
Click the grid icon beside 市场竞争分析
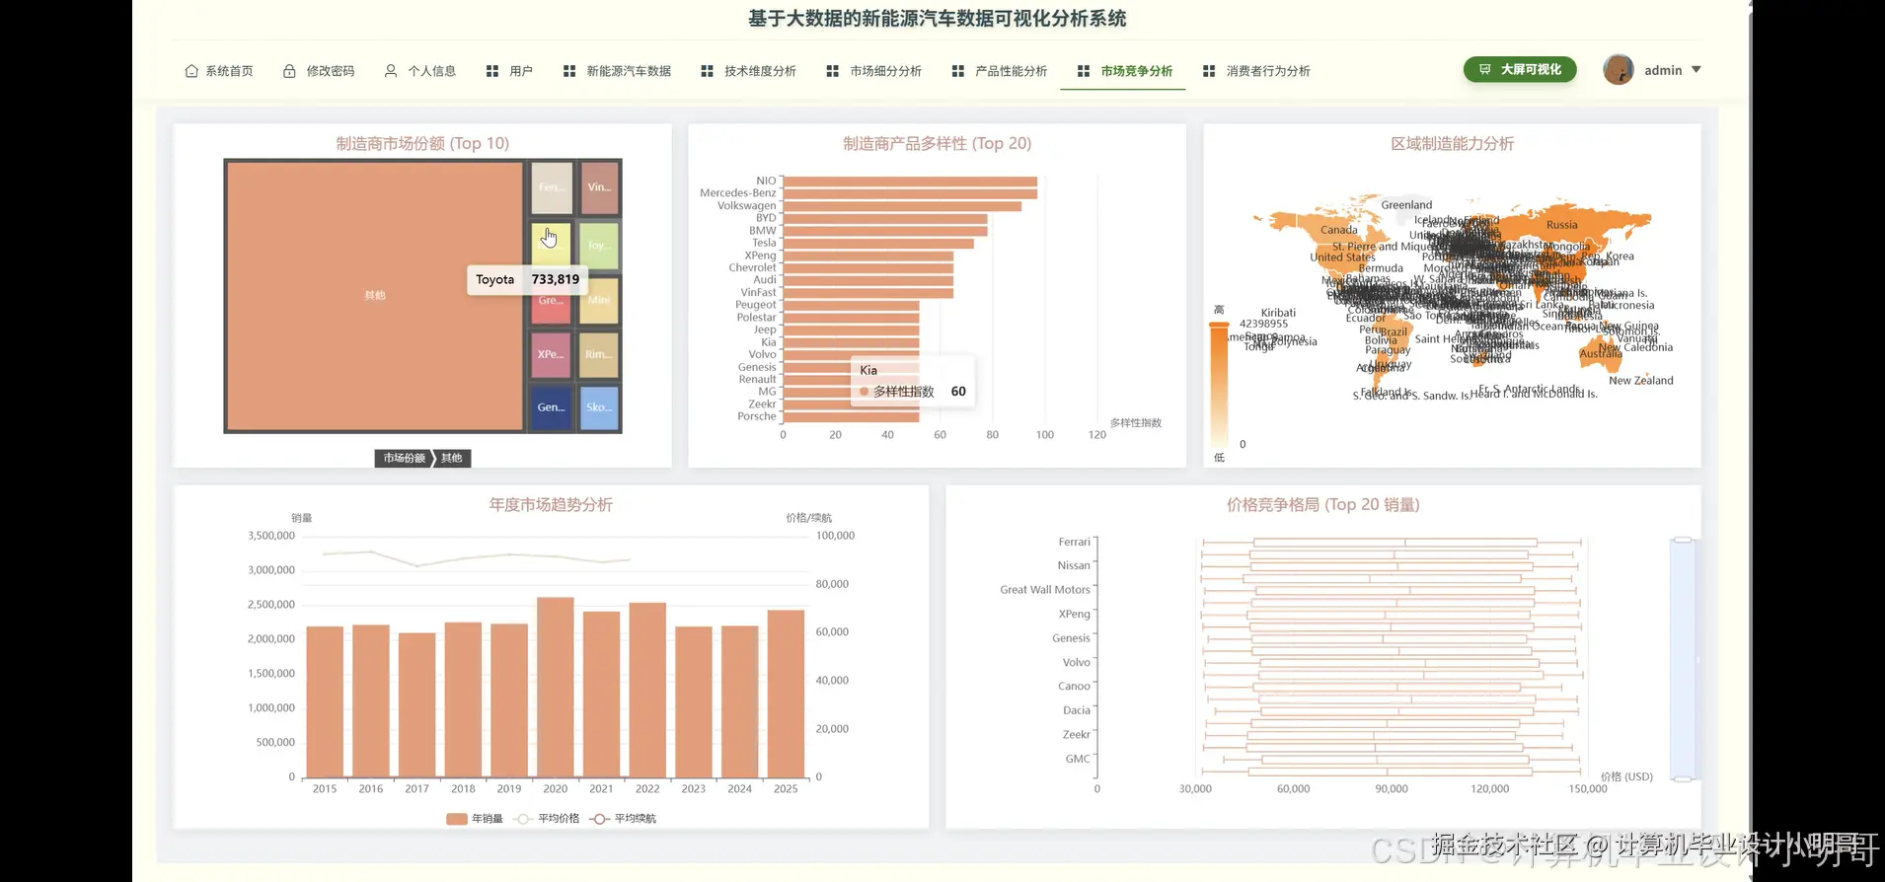click(x=1084, y=71)
